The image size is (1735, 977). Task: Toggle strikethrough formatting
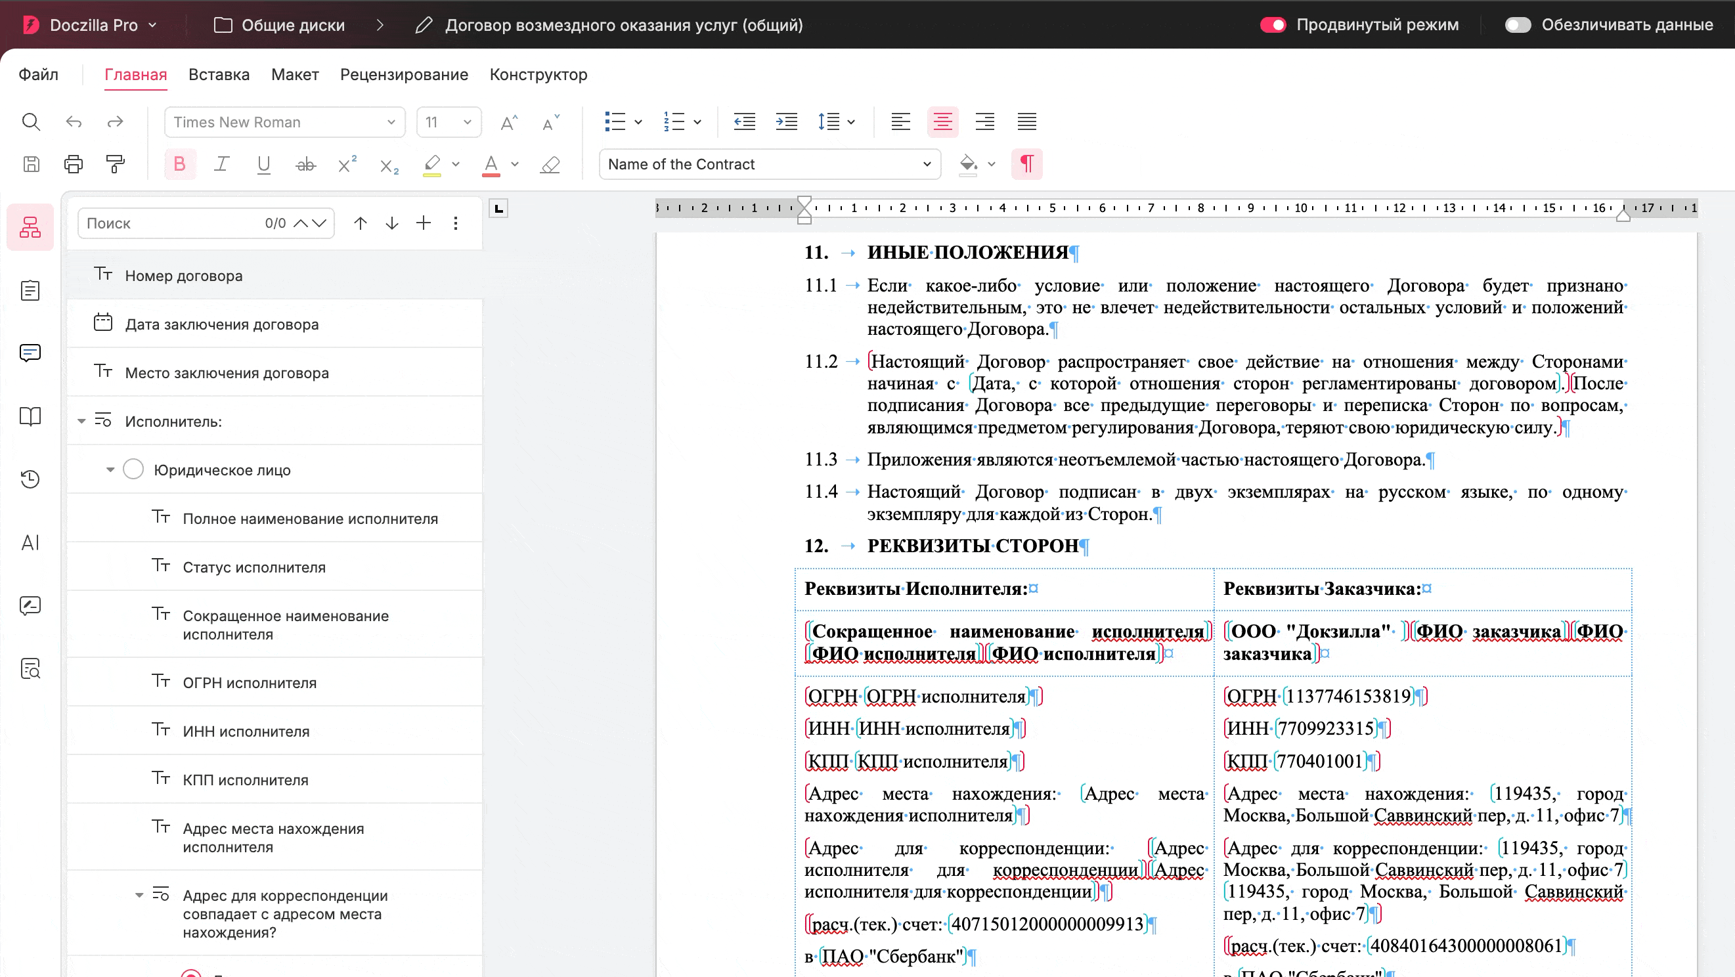tap(306, 164)
